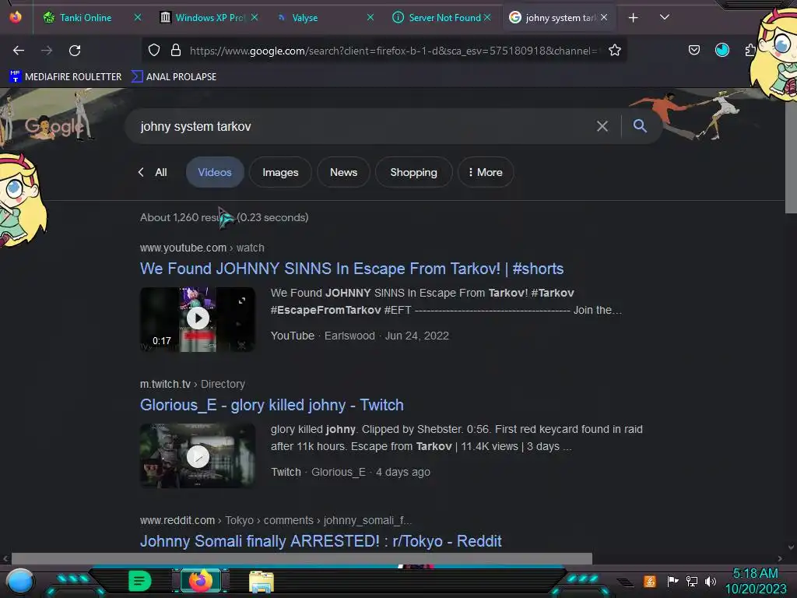Viewport: 797px width, 598px height.
Task: Reload the current page
Action: 75,51
